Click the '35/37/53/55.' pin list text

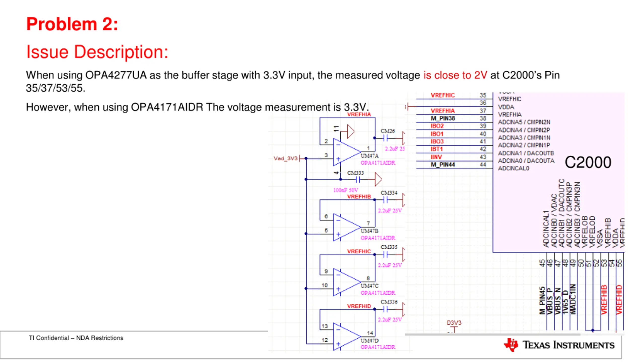(56, 88)
